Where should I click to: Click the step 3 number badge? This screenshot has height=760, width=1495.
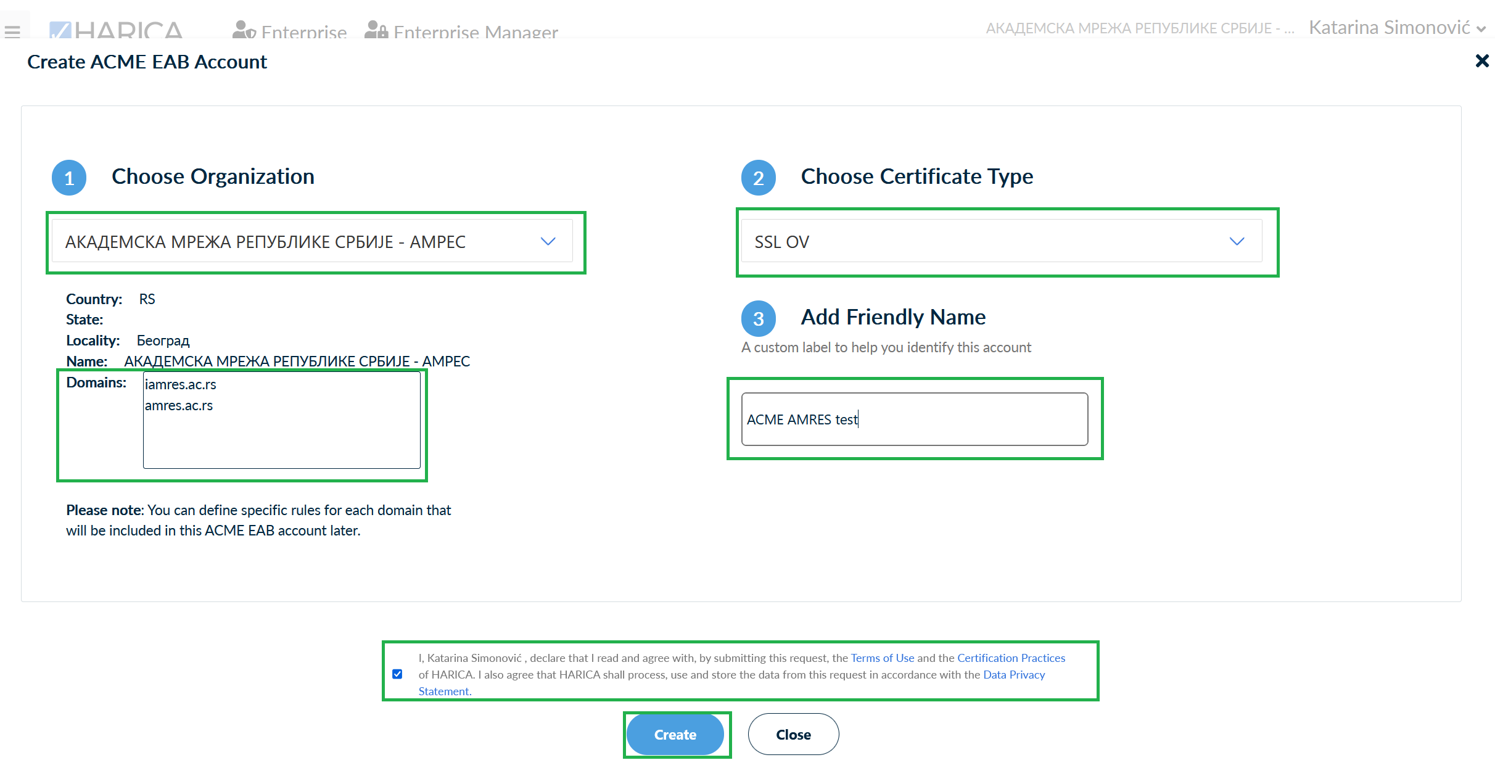click(x=758, y=319)
